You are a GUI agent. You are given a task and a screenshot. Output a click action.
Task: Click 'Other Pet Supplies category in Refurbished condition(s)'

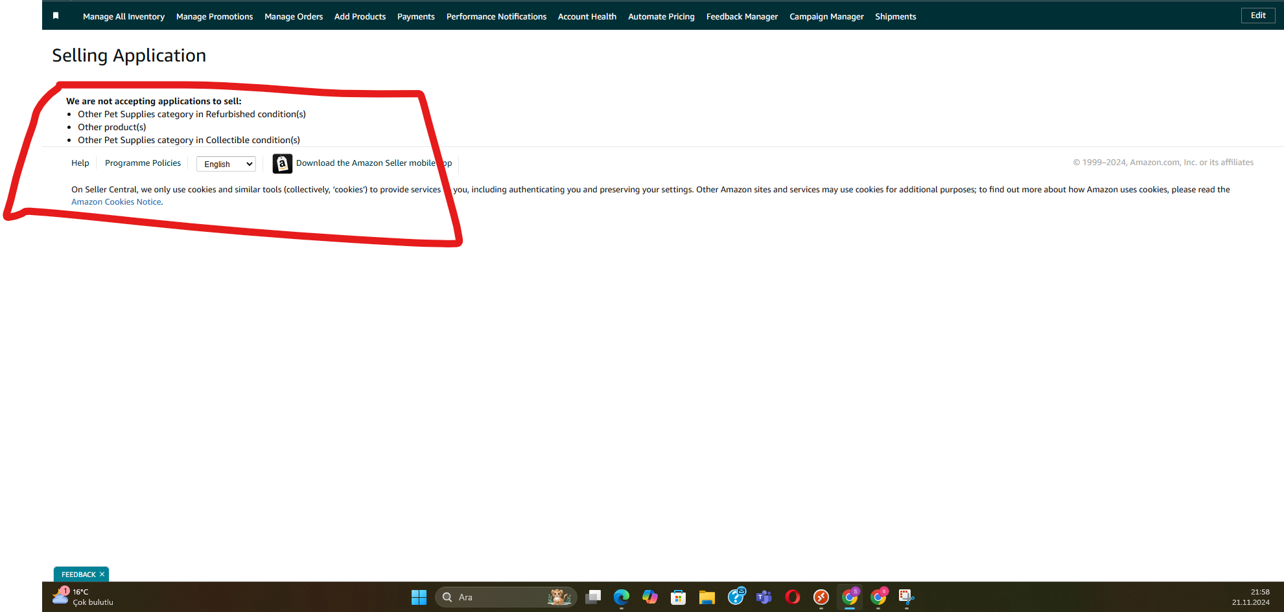192,114
